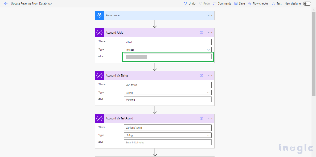Viewport: 316px width, 157px height.
Task: Go back using the left arrow
Action: point(6,4)
